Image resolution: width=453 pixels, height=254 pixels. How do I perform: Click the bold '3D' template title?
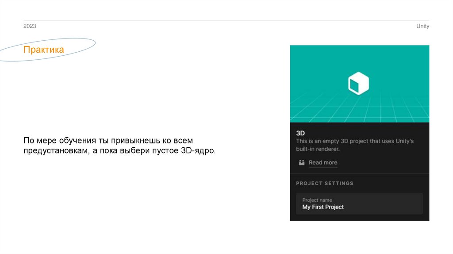click(300, 133)
